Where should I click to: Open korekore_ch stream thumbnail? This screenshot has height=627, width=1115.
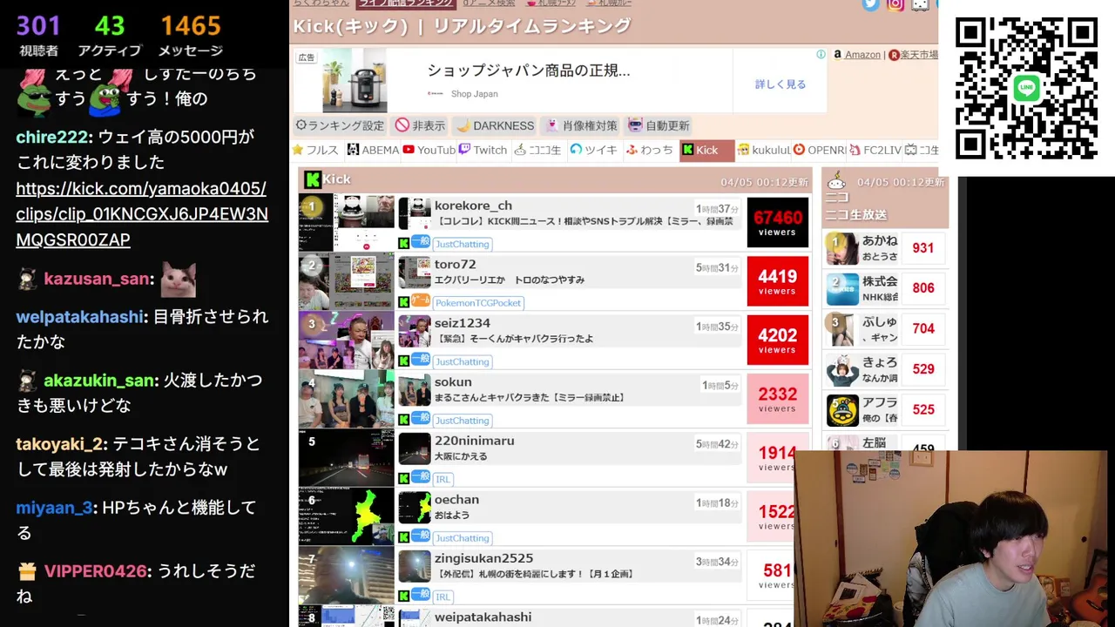[347, 222]
